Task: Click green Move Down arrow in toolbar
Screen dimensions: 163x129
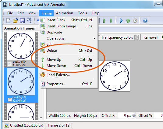Action: pos(111,21)
